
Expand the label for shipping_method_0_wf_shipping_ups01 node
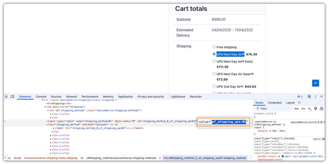(54, 128)
